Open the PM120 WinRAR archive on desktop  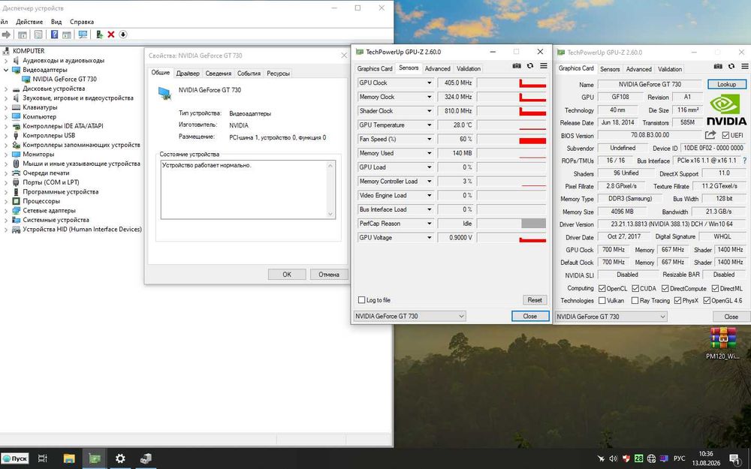click(722, 343)
